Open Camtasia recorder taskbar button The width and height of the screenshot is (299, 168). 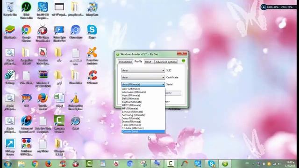(171, 164)
